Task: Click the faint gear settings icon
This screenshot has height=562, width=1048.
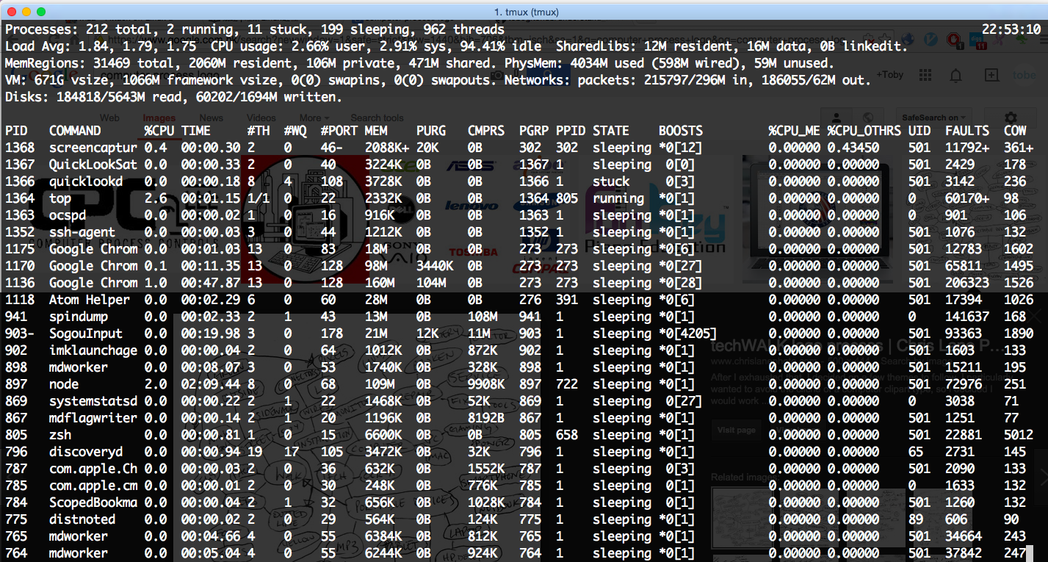Action: pyautogui.click(x=1011, y=118)
